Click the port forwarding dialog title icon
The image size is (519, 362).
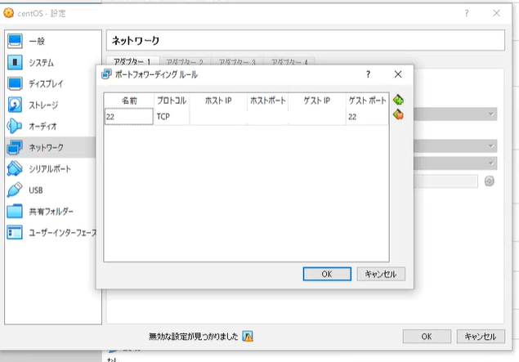106,74
